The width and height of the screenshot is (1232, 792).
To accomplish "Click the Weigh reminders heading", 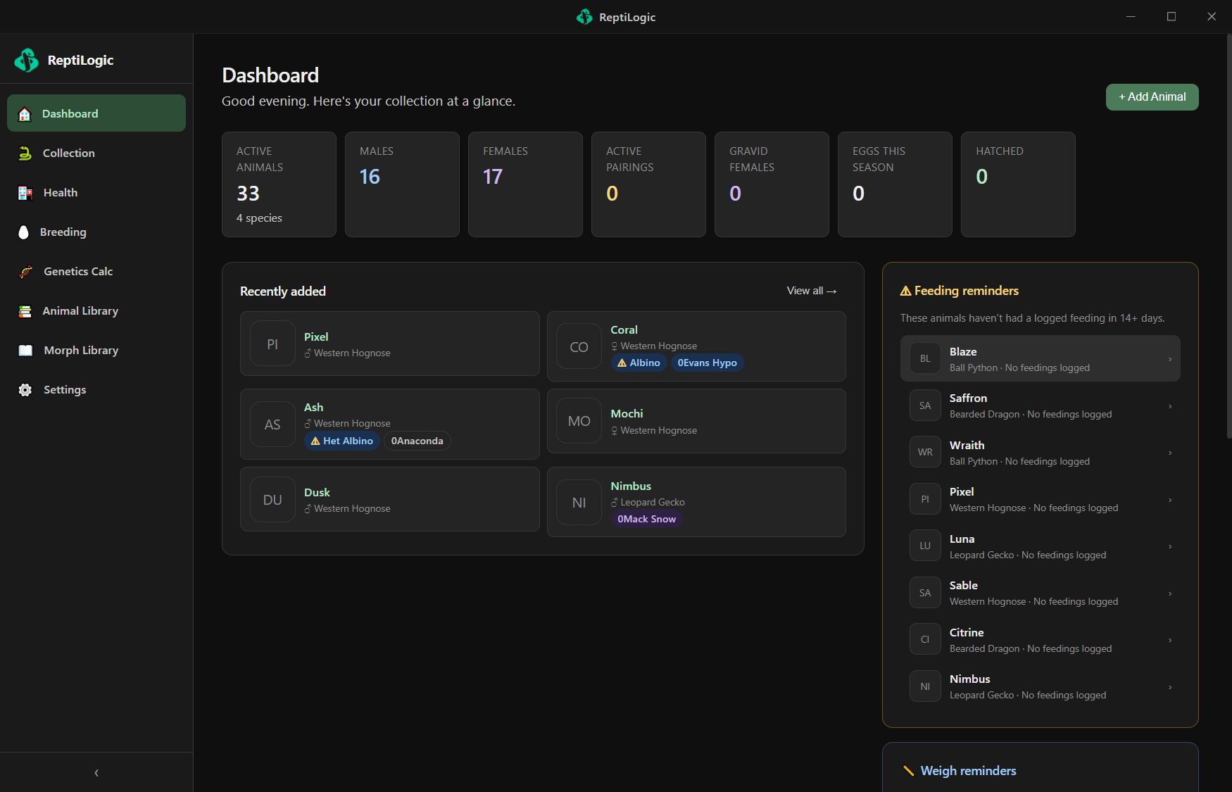I will click(968, 771).
